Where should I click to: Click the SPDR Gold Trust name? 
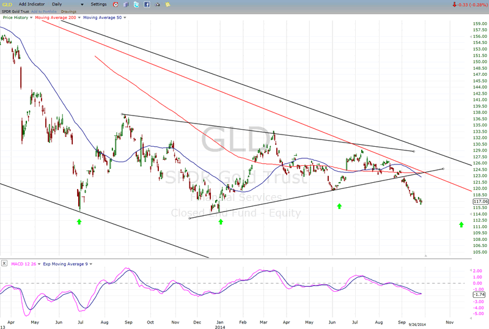coord(15,12)
